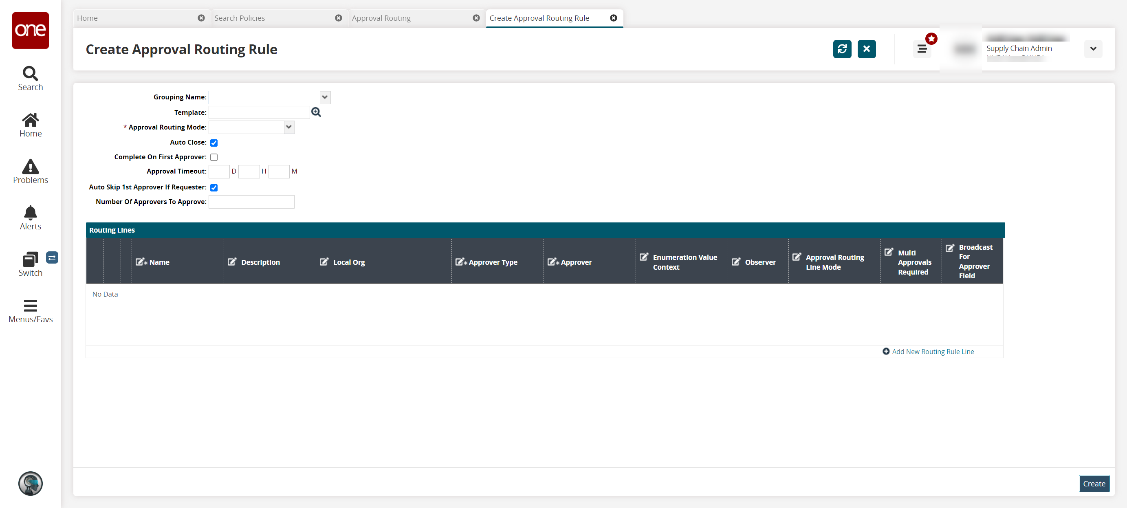Toggle Auto Skip 1st Approver If Requester

(214, 188)
